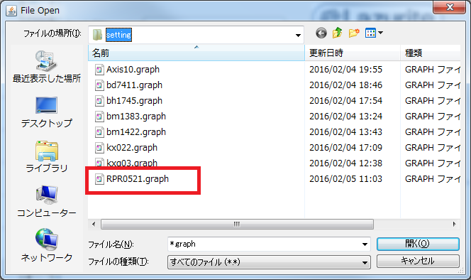Click the 開く(O) button

pyautogui.click(x=418, y=244)
